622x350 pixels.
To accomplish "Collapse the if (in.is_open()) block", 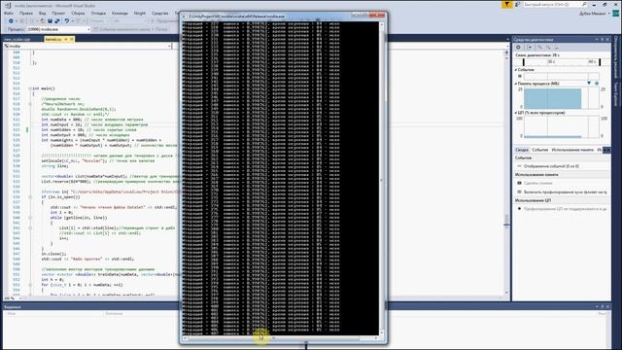I will pyautogui.click(x=30, y=196).
